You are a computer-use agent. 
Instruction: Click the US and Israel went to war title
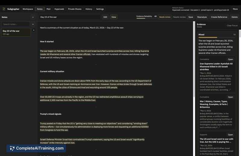(x=216, y=140)
